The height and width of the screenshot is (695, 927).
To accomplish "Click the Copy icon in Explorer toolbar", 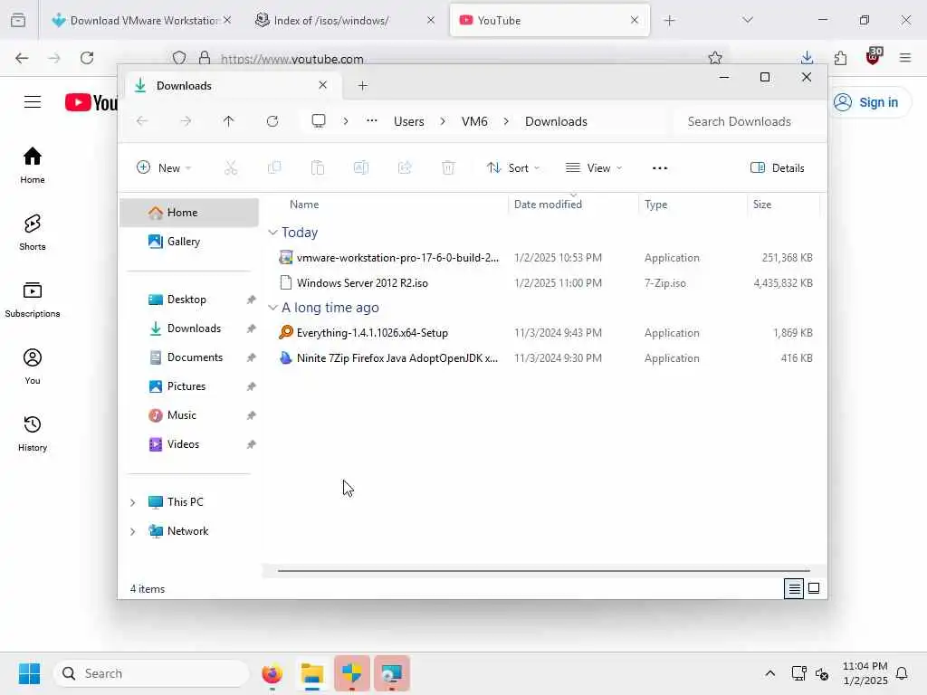I will pyautogui.click(x=274, y=168).
